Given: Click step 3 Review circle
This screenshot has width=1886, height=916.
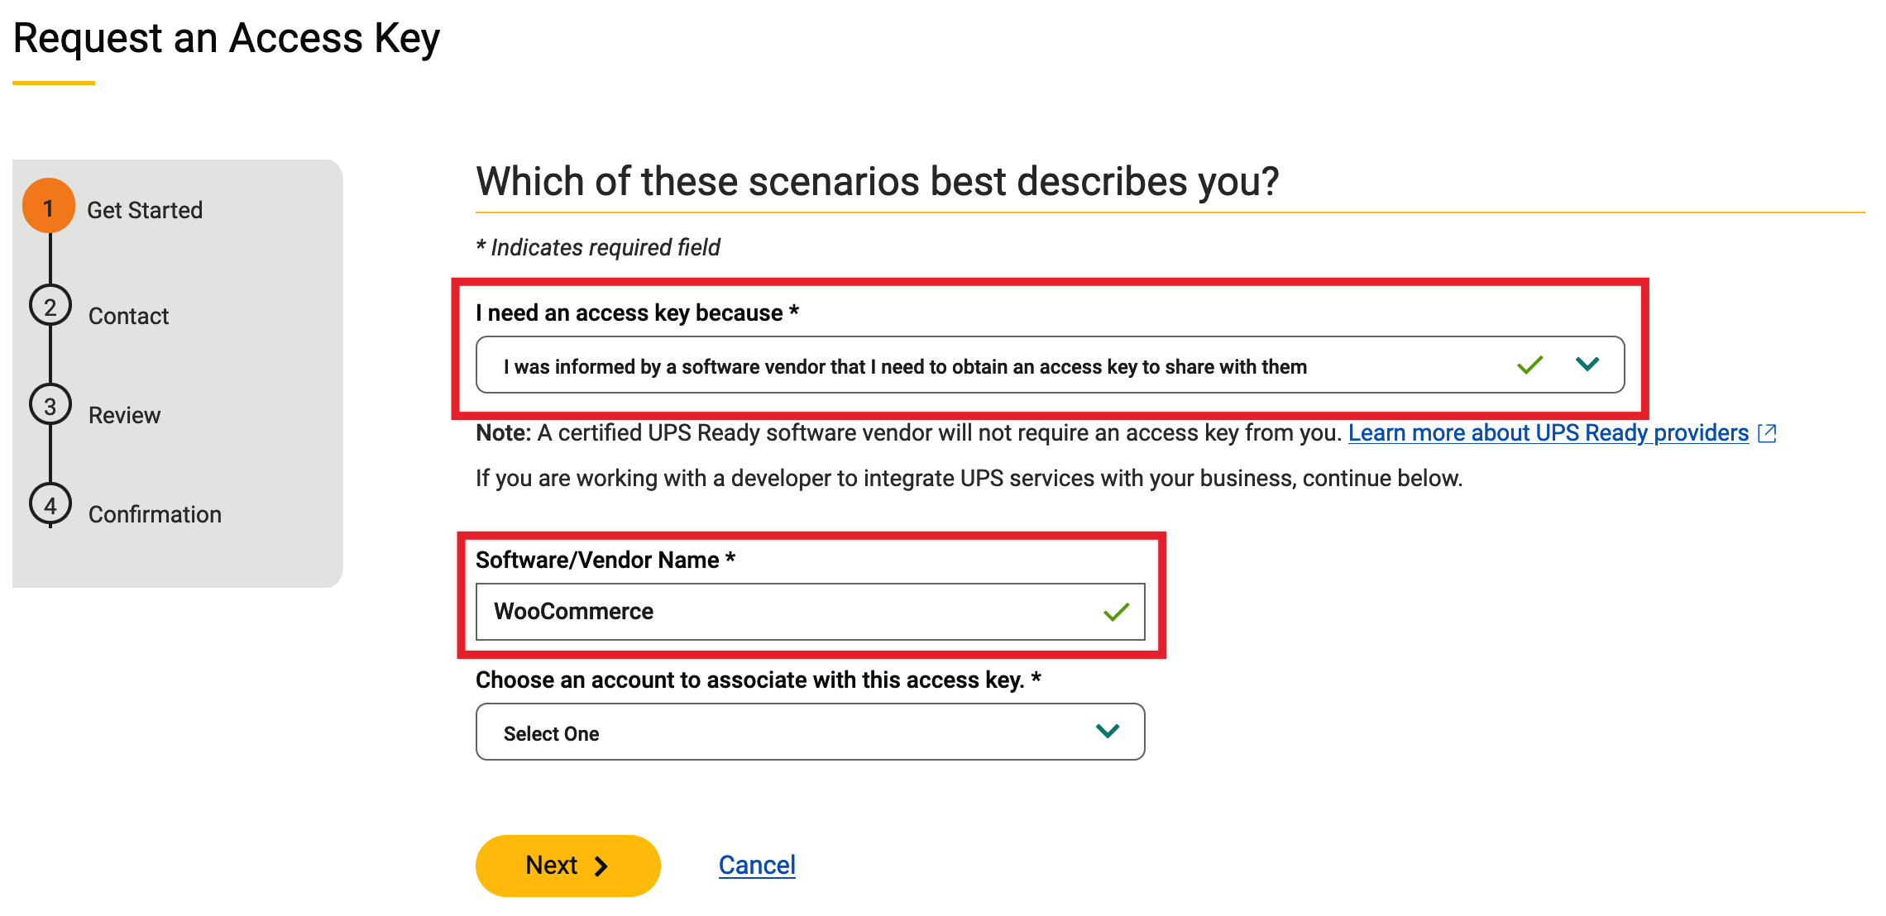Looking at the screenshot, I should 51,404.
